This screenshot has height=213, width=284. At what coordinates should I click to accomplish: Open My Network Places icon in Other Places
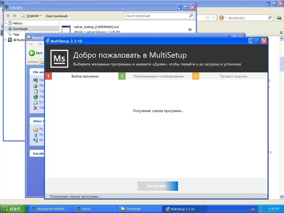coord(35,140)
